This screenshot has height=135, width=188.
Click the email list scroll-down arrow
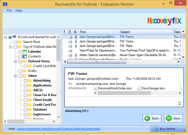(x=183, y=57)
